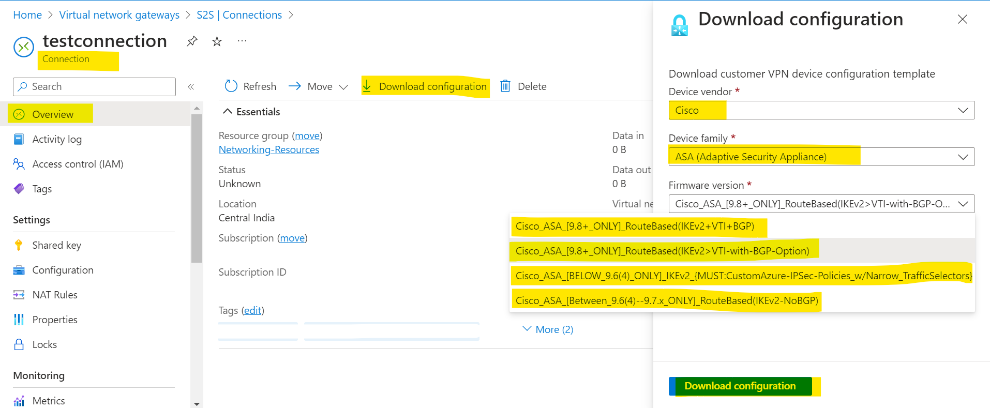Click the down arrow of the left menu scrollbar
Screen dimensions: 990x408
(x=197, y=404)
